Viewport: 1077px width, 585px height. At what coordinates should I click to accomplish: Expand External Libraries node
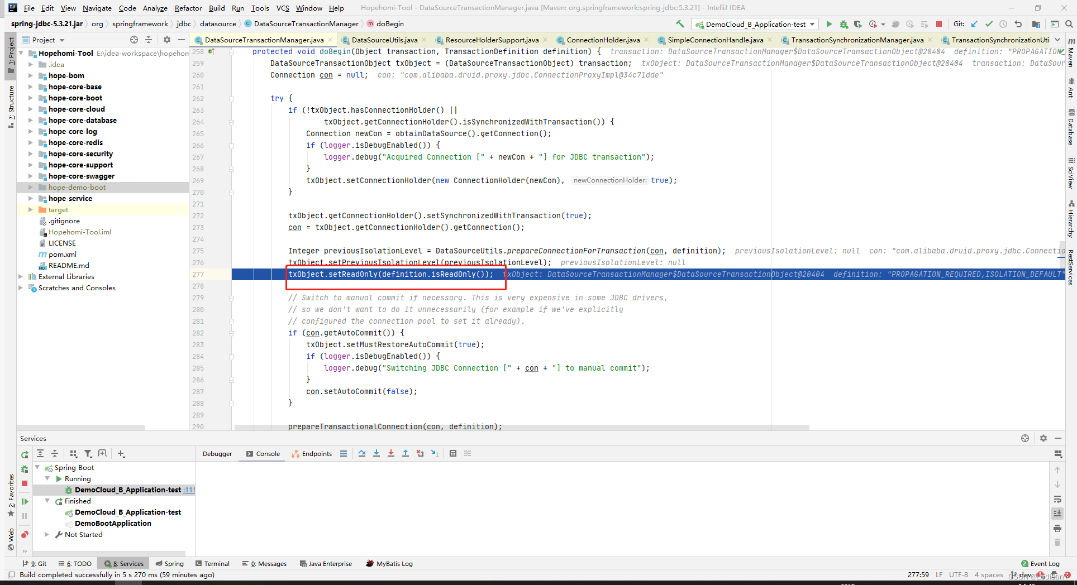coord(21,276)
